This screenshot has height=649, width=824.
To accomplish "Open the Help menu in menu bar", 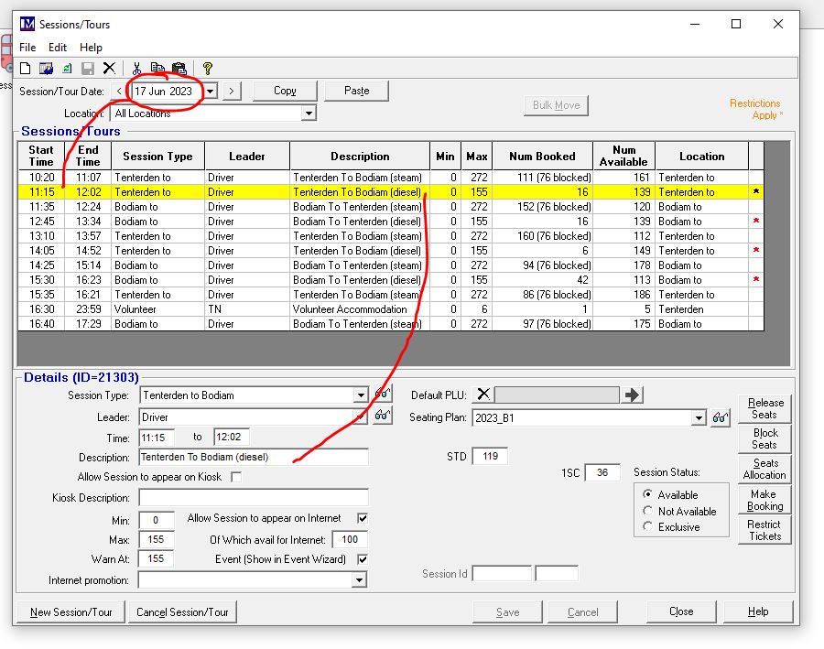I will tap(91, 48).
